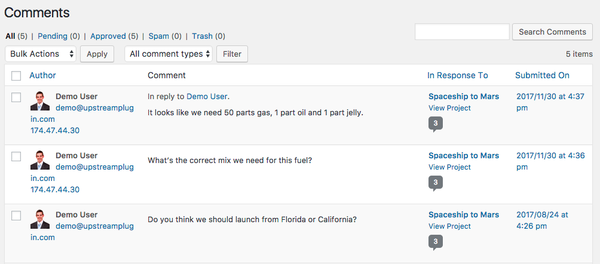This screenshot has width=600, height=264.
Task: Sort comments by Submitted On column
Action: 542,75
